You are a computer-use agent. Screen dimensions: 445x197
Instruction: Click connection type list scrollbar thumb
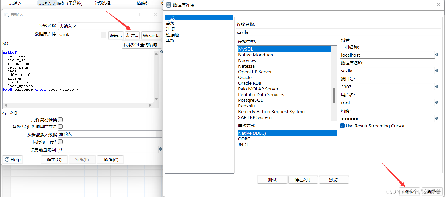334,96
